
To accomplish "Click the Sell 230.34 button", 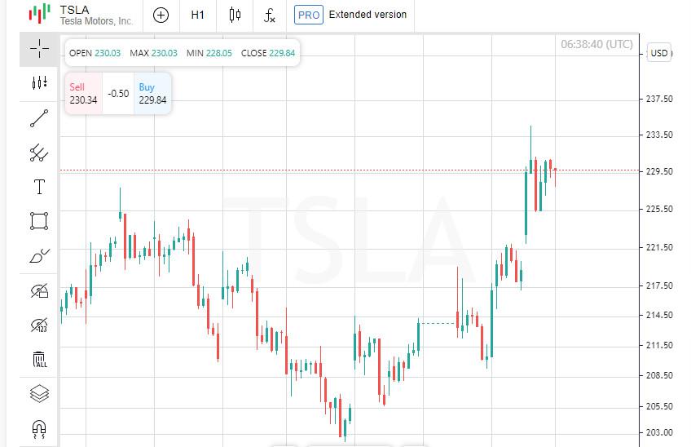I will click(83, 94).
